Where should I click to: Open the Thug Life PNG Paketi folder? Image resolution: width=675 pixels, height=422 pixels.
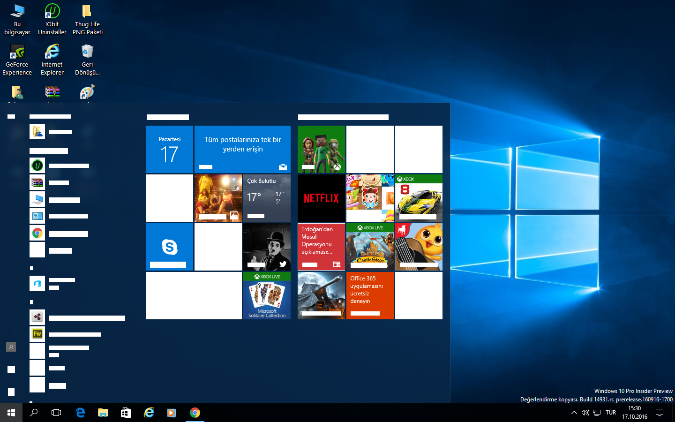pyautogui.click(x=87, y=20)
